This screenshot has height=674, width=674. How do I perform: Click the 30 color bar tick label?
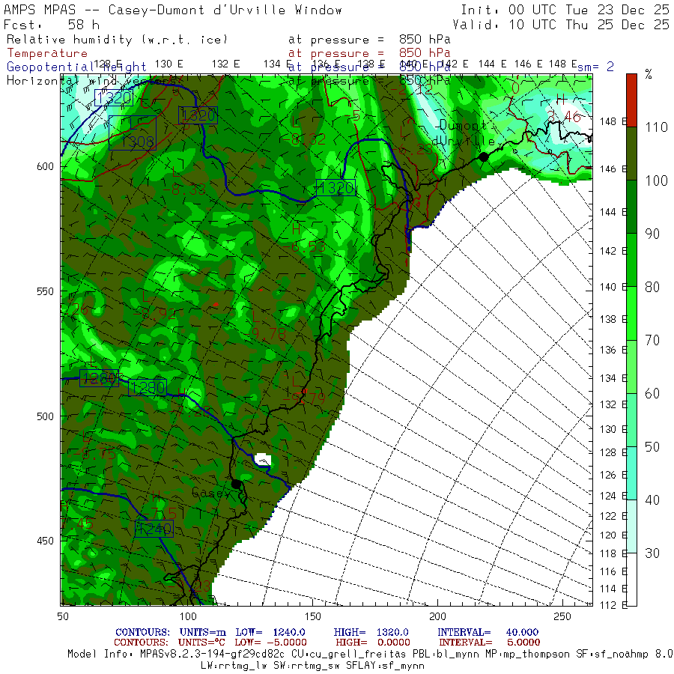pyautogui.click(x=652, y=553)
